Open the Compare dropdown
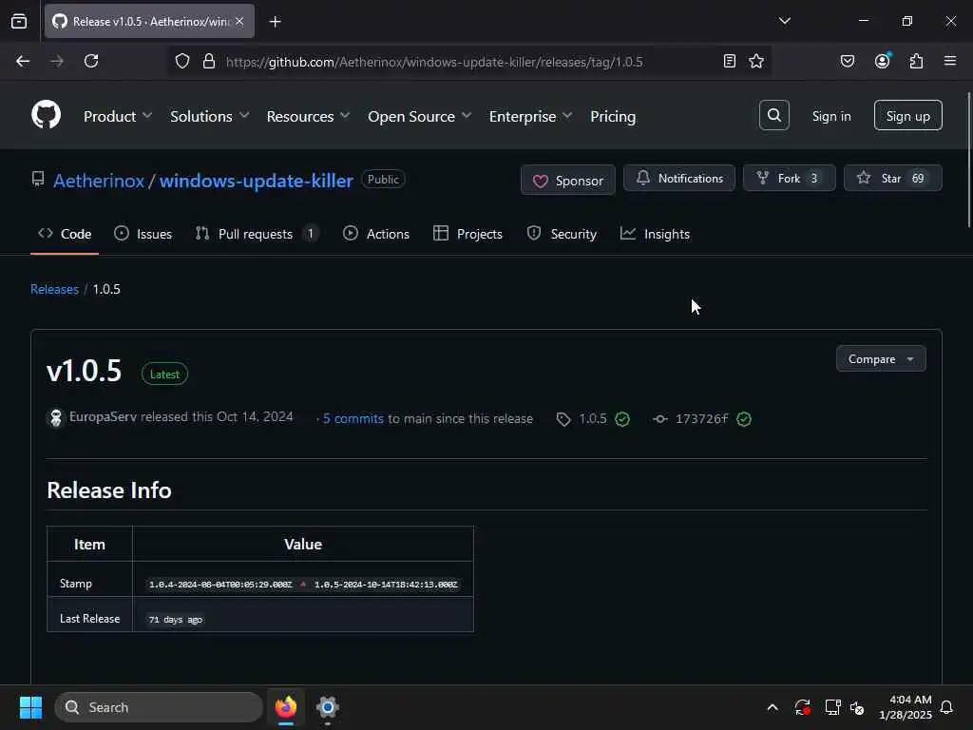Image resolution: width=973 pixels, height=730 pixels. pyautogui.click(x=881, y=358)
